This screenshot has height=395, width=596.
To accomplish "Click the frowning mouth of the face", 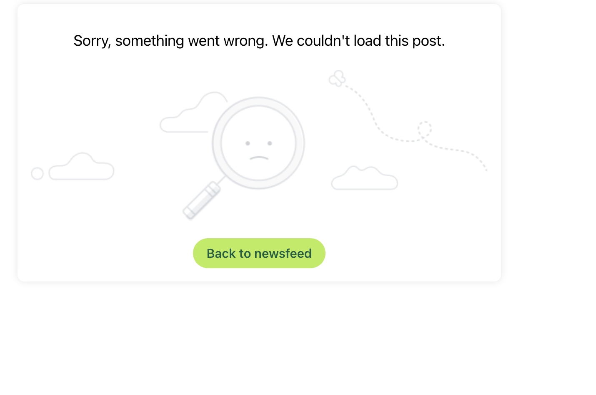I will [x=259, y=158].
